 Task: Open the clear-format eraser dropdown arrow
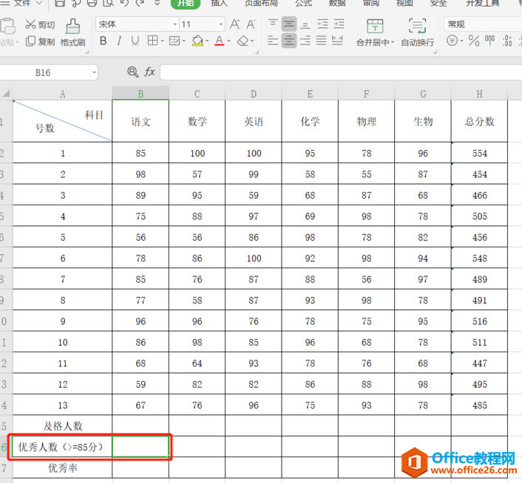tap(252, 41)
